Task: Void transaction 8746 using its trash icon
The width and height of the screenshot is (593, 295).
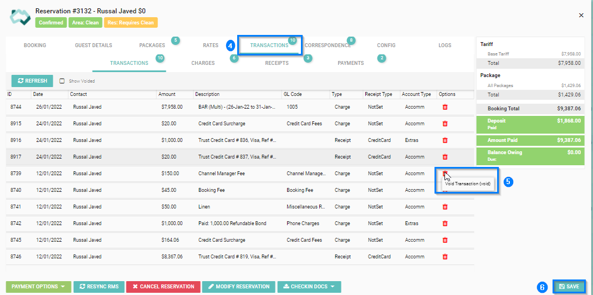Action: (444, 257)
